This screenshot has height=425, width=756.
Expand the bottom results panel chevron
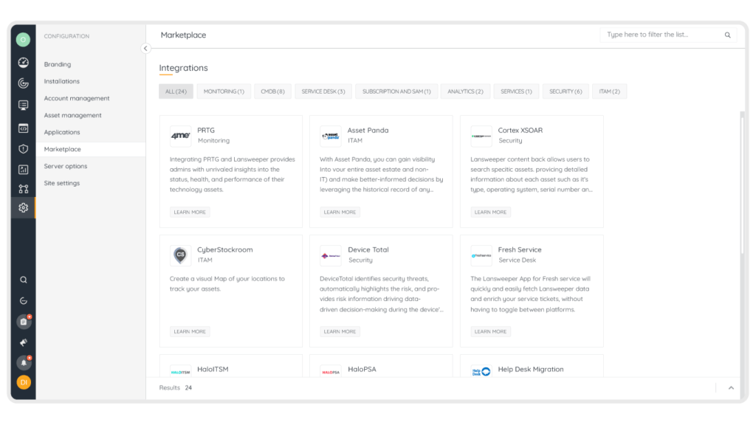[x=731, y=388]
